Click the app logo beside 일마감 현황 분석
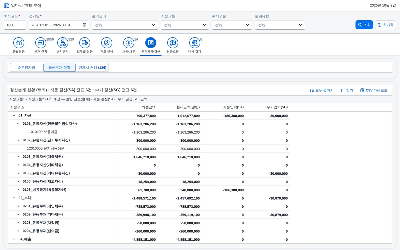 click(x=6, y=5)
